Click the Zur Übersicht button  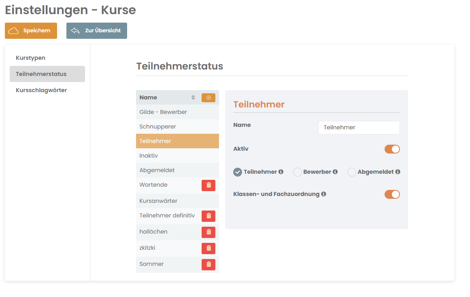[96, 30]
